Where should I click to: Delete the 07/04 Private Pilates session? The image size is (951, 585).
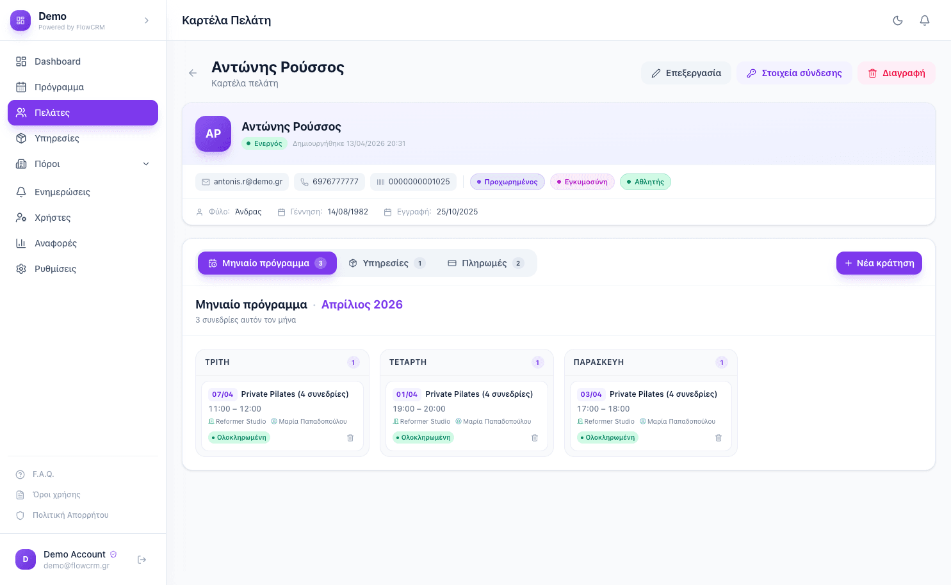(x=350, y=438)
